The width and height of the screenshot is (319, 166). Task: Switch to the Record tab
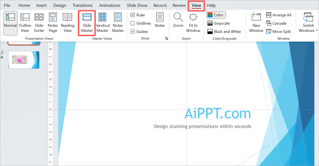click(160, 5)
